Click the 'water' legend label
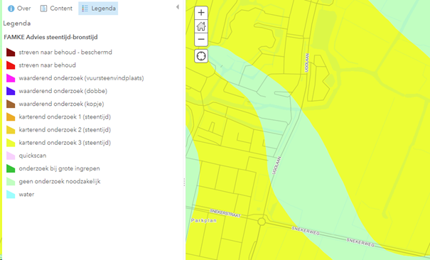This screenshot has height=260, width=430. [26, 194]
